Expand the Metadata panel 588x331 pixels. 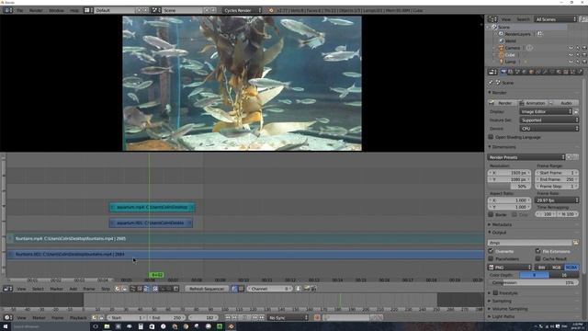click(x=501, y=224)
